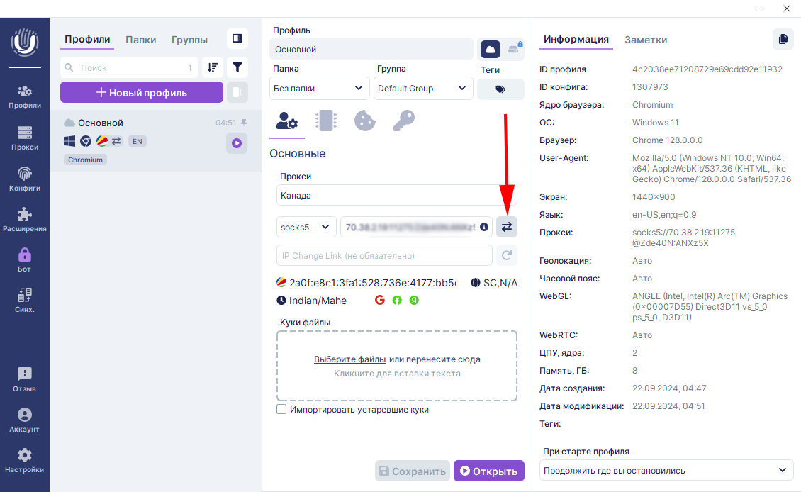Screen dimensions: 801x492
Task: Open the hardware chip settings icon
Action: tap(326, 121)
